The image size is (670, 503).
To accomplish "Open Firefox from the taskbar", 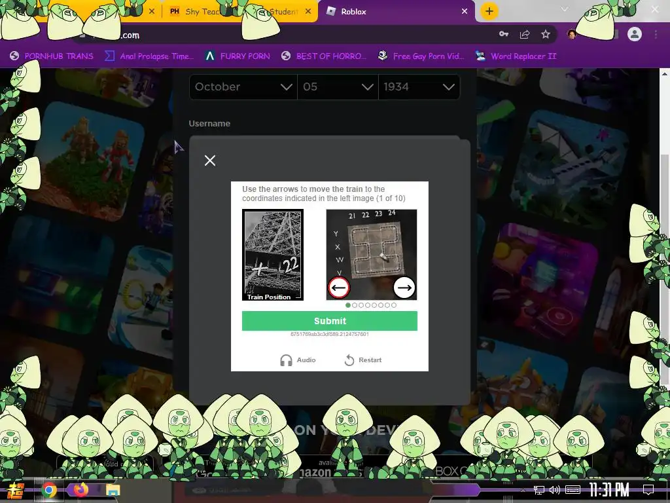I will 80,490.
